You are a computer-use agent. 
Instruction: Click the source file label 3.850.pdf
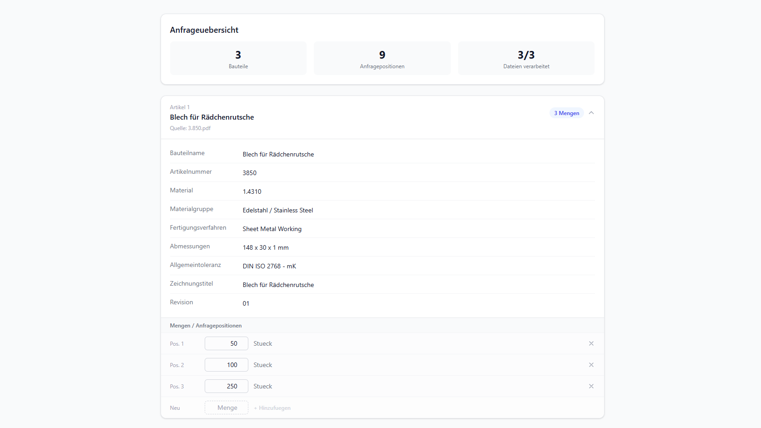coord(190,128)
